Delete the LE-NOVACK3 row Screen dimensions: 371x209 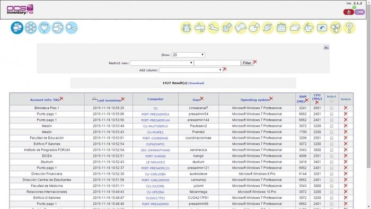[x=346, y=162]
